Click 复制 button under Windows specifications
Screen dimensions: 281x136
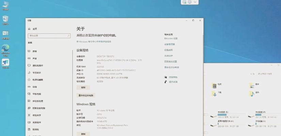[83, 134]
